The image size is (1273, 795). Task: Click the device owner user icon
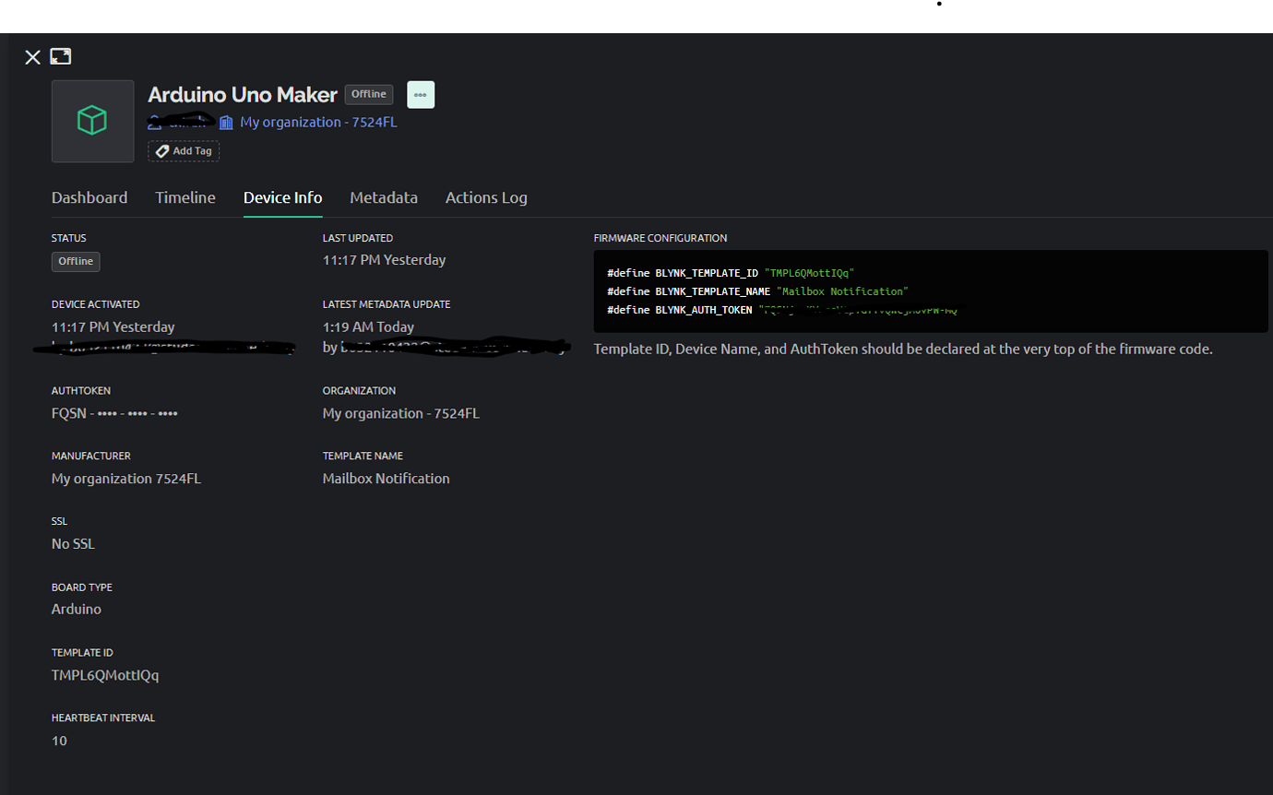tap(155, 122)
